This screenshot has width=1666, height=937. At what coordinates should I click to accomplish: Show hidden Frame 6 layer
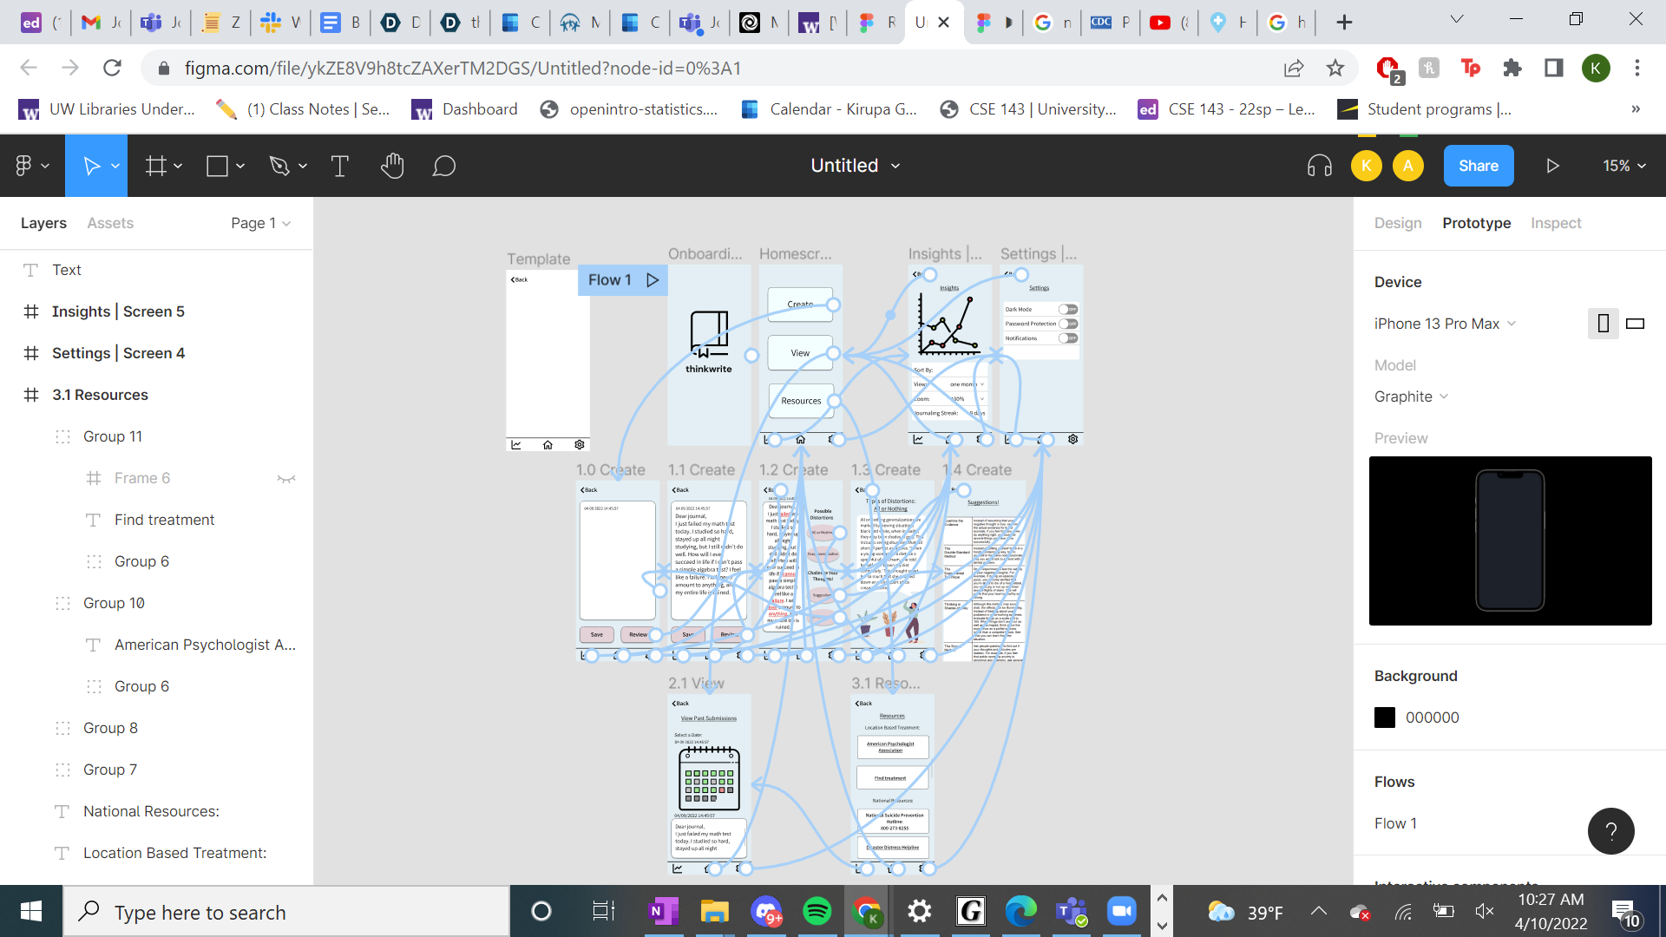pyautogui.click(x=286, y=478)
